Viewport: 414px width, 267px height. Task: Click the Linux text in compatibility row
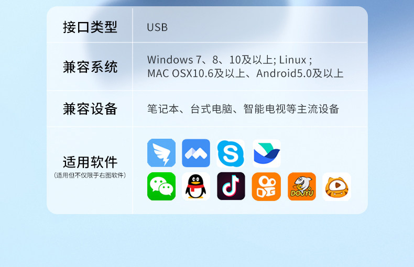(292, 60)
